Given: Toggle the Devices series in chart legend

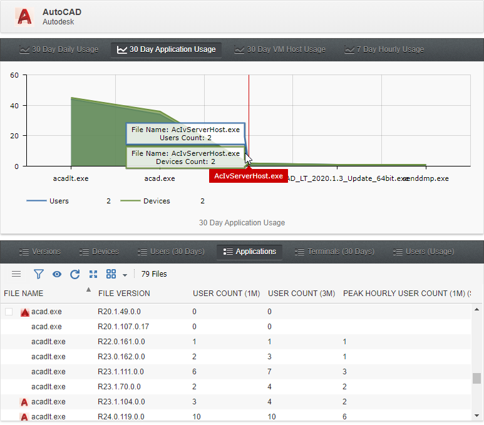Looking at the screenshot, I should click(x=157, y=202).
